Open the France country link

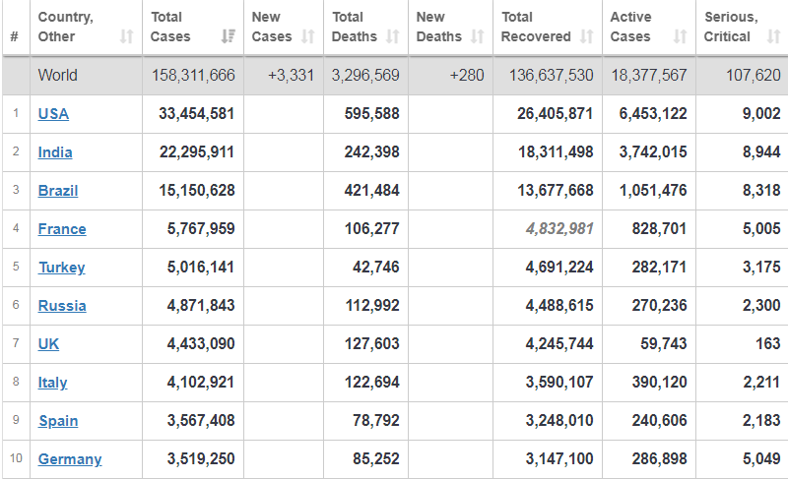coord(62,229)
